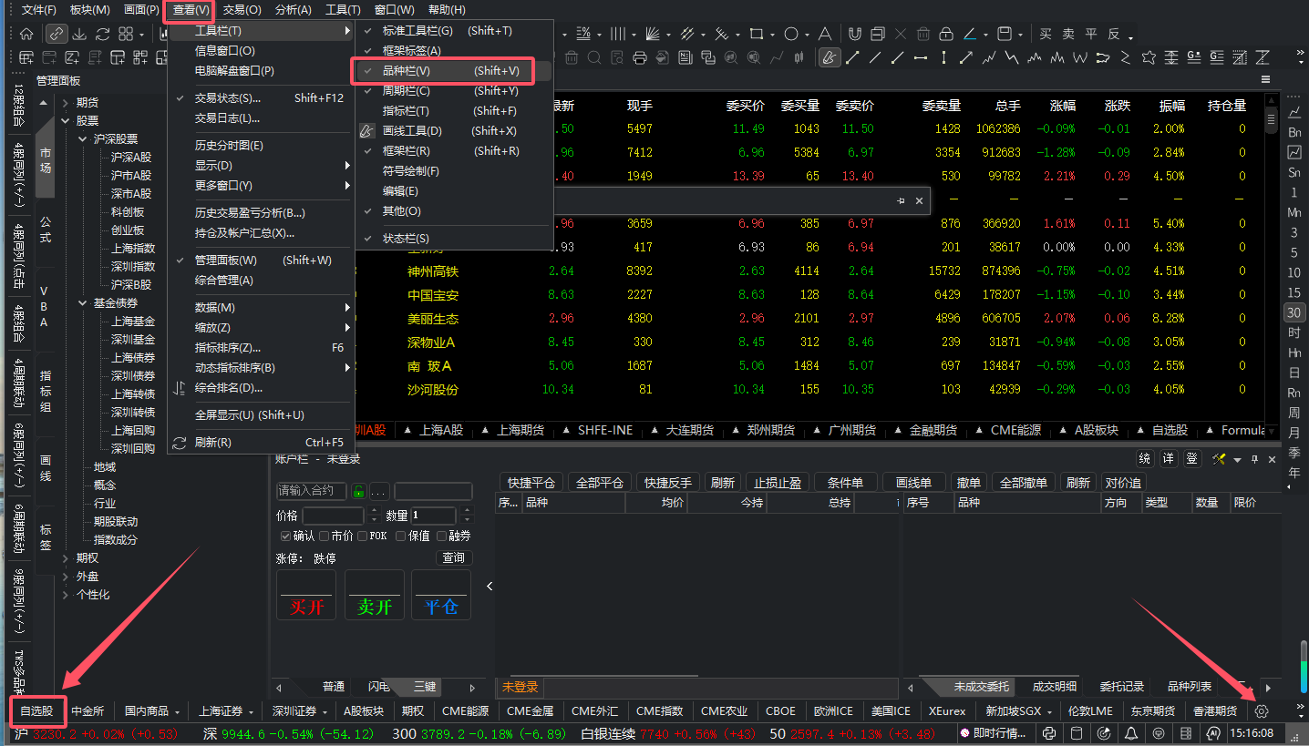Viewport: 1309px width, 746px height.
Task: Click the 请输入合约 contract input field
Action: (311, 491)
